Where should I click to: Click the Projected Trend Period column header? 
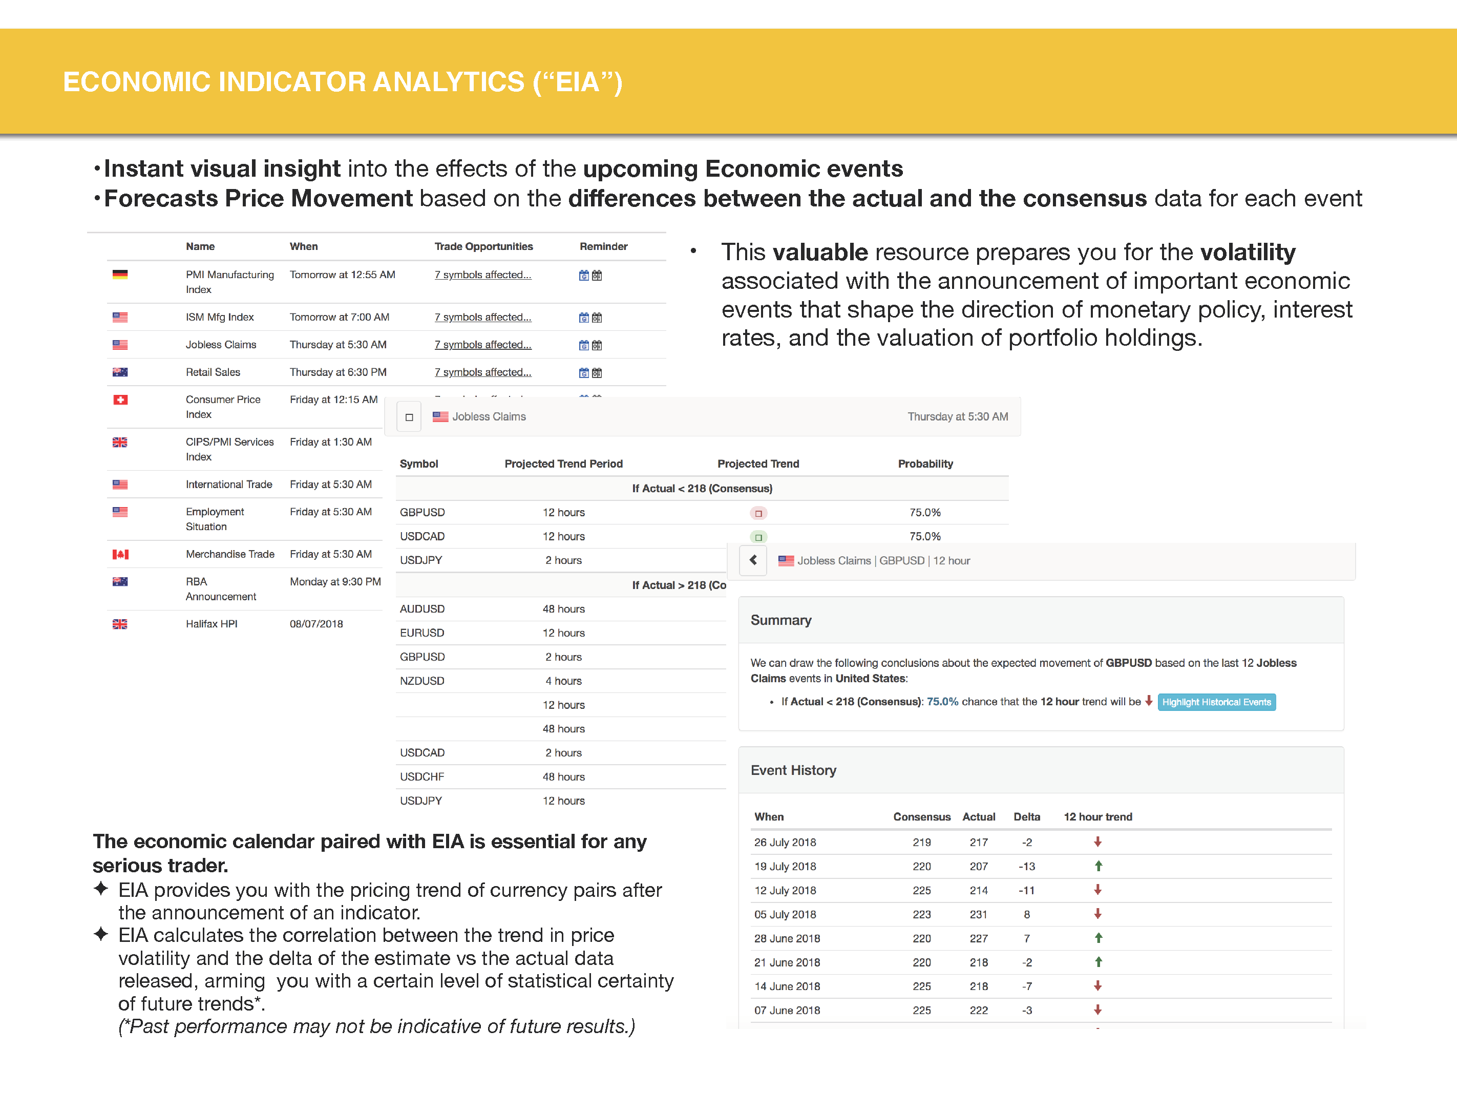(x=564, y=464)
